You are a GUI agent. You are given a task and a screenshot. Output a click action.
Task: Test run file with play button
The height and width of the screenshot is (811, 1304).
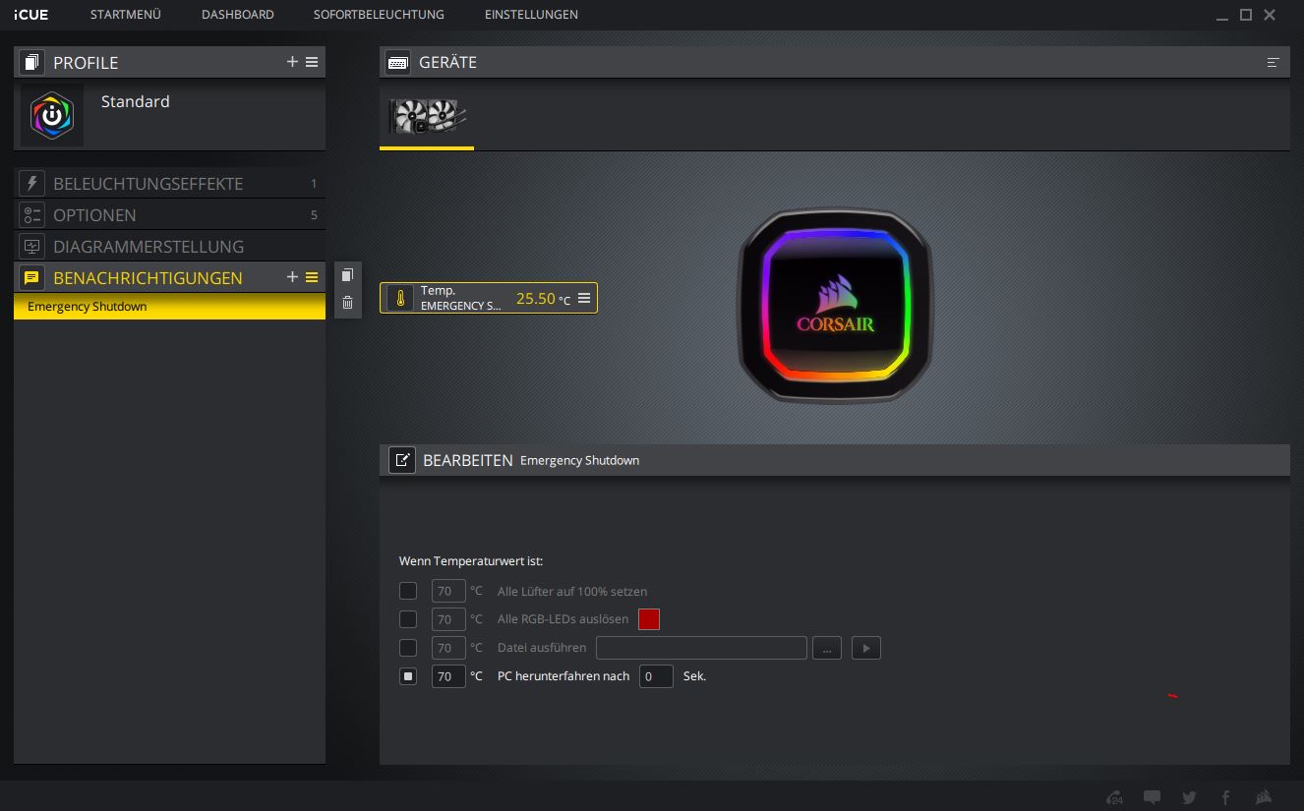click(x=865, y=648)
